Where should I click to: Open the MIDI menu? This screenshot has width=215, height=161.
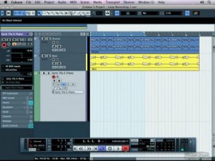pyautogui.click(x=73, y=2)
